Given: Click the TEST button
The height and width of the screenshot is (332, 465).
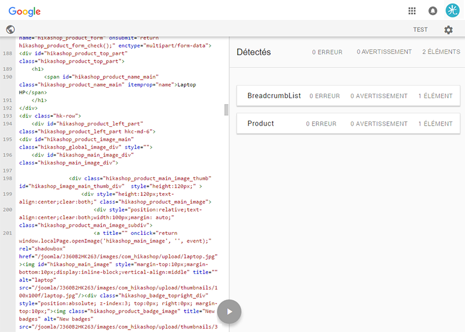Looking at the screenshot, I should [x=420, y=30].
